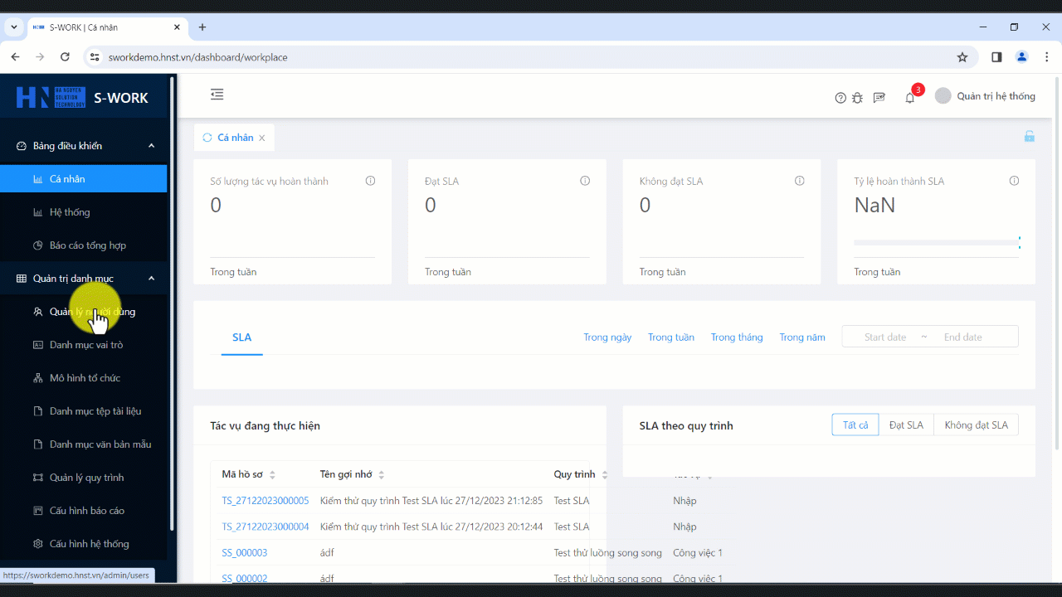Select the Đạt SLA filter button
This screenshot has height=597, width=1062.
906,425
